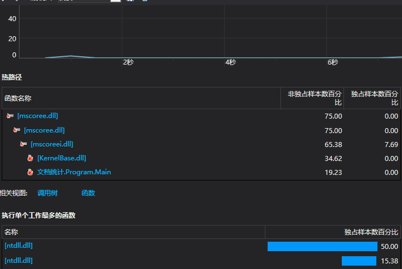The width and height of the screenshot is (402, 269).
Task: Switch to the 调用树 related view
Action: coord(47,193)
